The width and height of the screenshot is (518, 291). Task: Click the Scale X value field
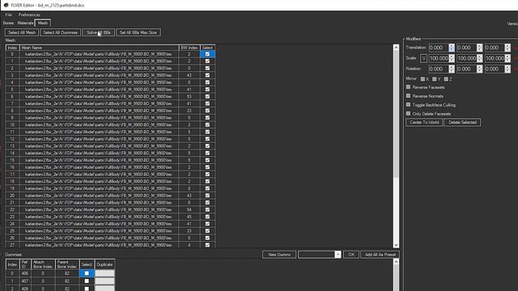point(439,58)
